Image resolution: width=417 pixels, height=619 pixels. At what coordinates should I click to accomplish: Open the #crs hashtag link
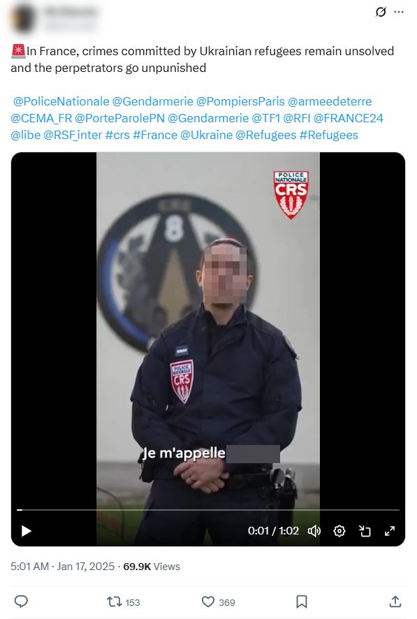click(117, 135)
